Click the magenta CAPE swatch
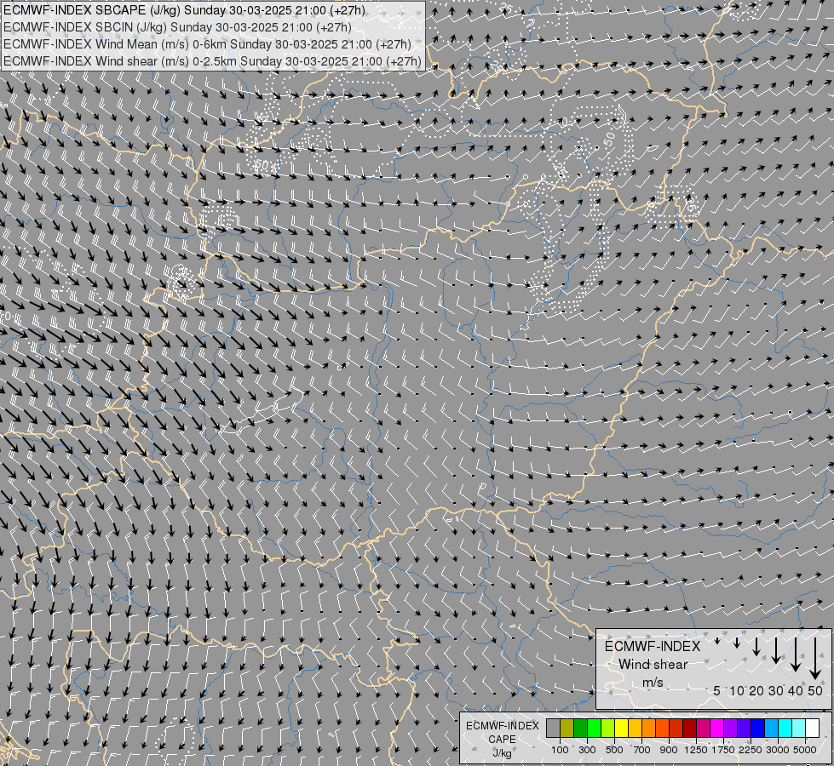This screenshot has height=766, width=834. coord(716,729)
